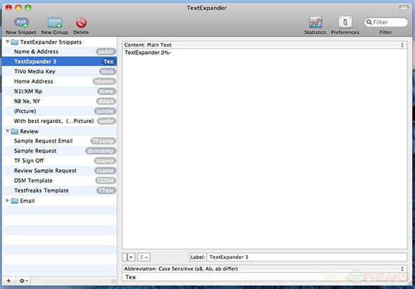This screenshot has width=415, height=289.
Task: Select the With best regards snippet
Action: click(59, 121)
